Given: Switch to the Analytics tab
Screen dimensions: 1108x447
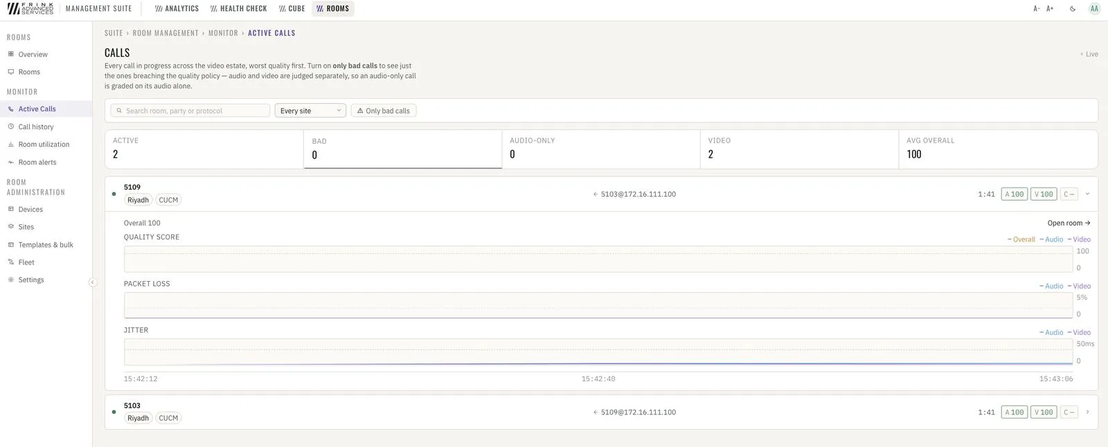Looking at the screenshot, I should 177,8.
